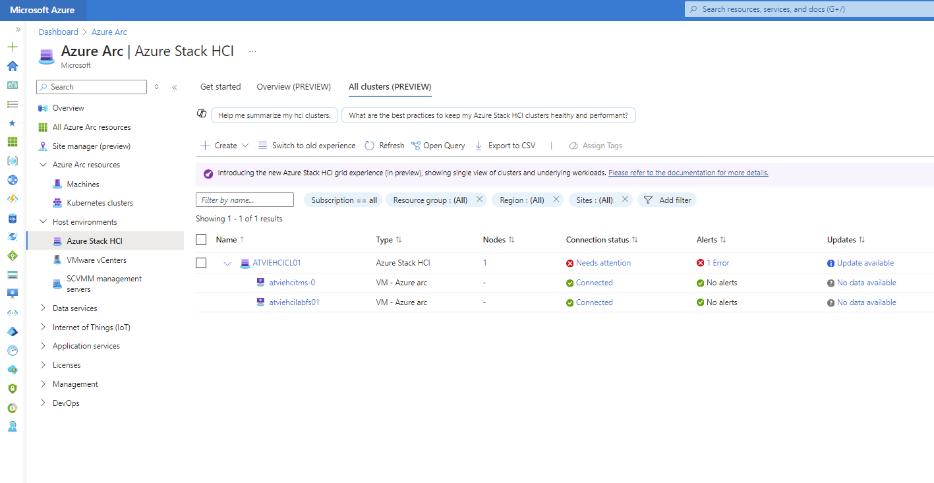The width and height of the screenshot is (934, 483).
Task: Collapse the Host environments section
Action: coord(44,222)
